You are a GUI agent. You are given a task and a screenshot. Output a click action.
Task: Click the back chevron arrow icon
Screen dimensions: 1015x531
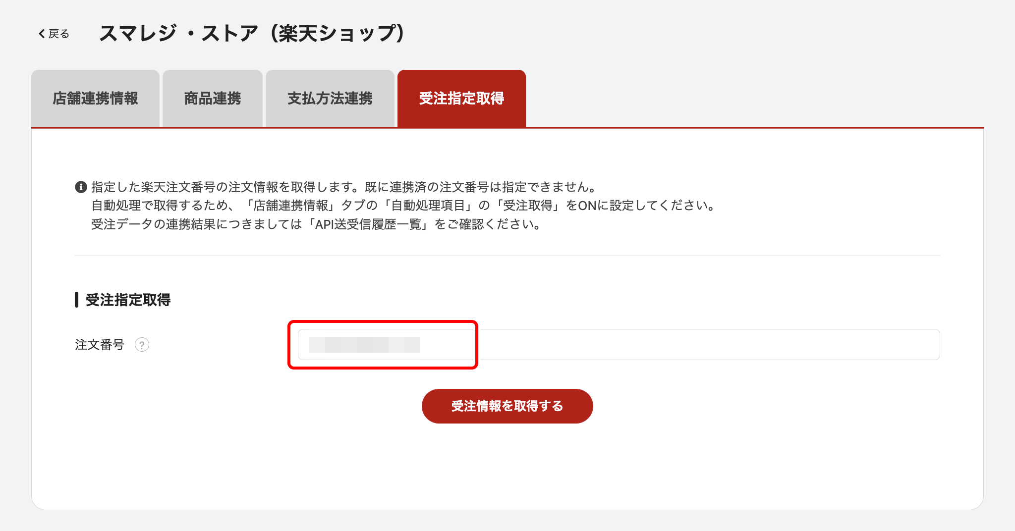click(x=42, y=34)
